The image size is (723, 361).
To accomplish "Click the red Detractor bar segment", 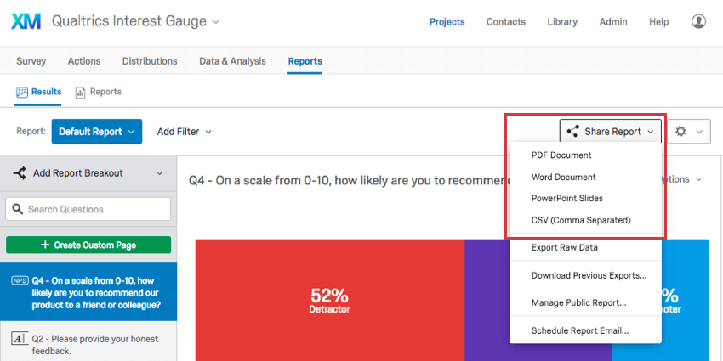I will pyautogui.click(x=330, y=300).
